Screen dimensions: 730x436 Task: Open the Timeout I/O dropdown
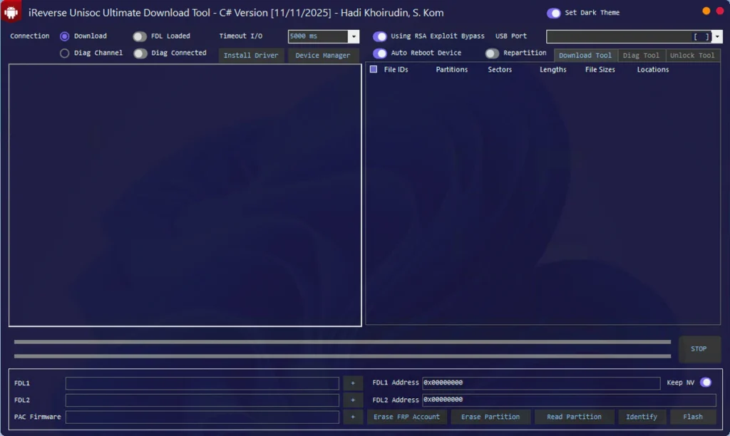click(354, 36)
